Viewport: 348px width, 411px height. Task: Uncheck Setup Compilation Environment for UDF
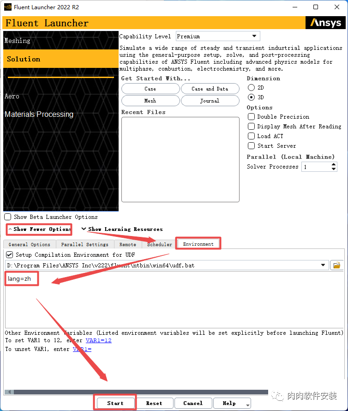(x=9, y=254)
